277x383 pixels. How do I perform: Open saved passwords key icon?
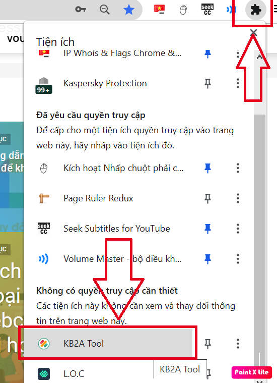[x=81, y=10]
